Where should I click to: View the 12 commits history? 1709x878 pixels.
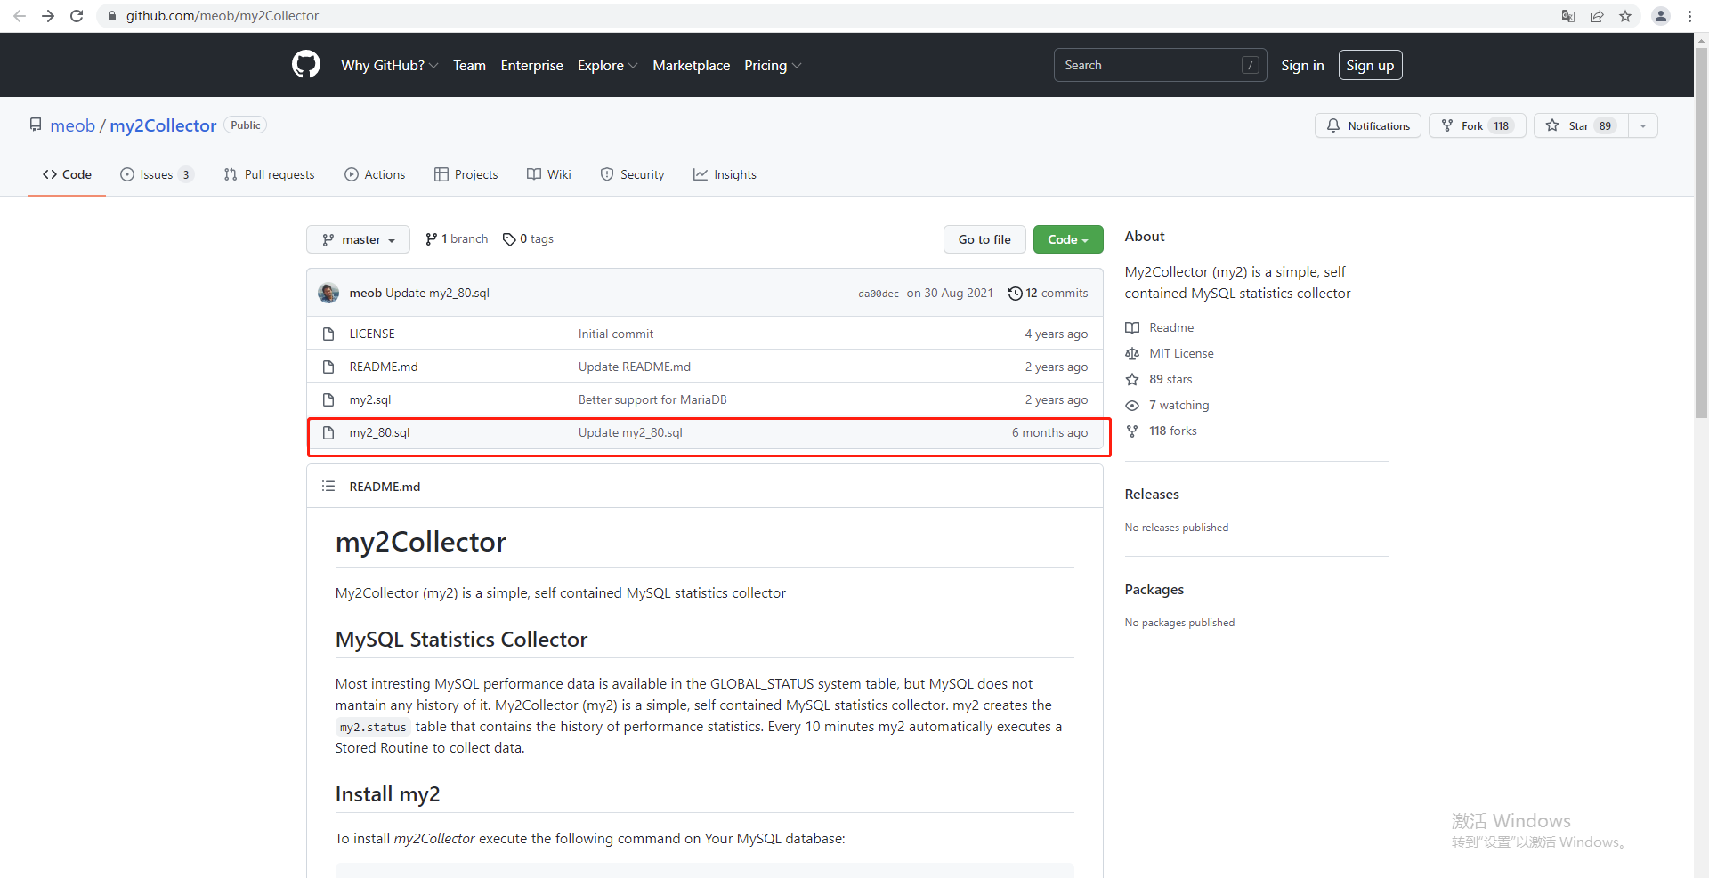(x=1048, y=293)
